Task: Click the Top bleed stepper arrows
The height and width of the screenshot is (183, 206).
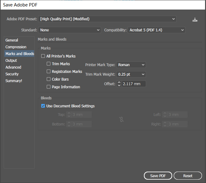Action: click(x=69, y=115)
